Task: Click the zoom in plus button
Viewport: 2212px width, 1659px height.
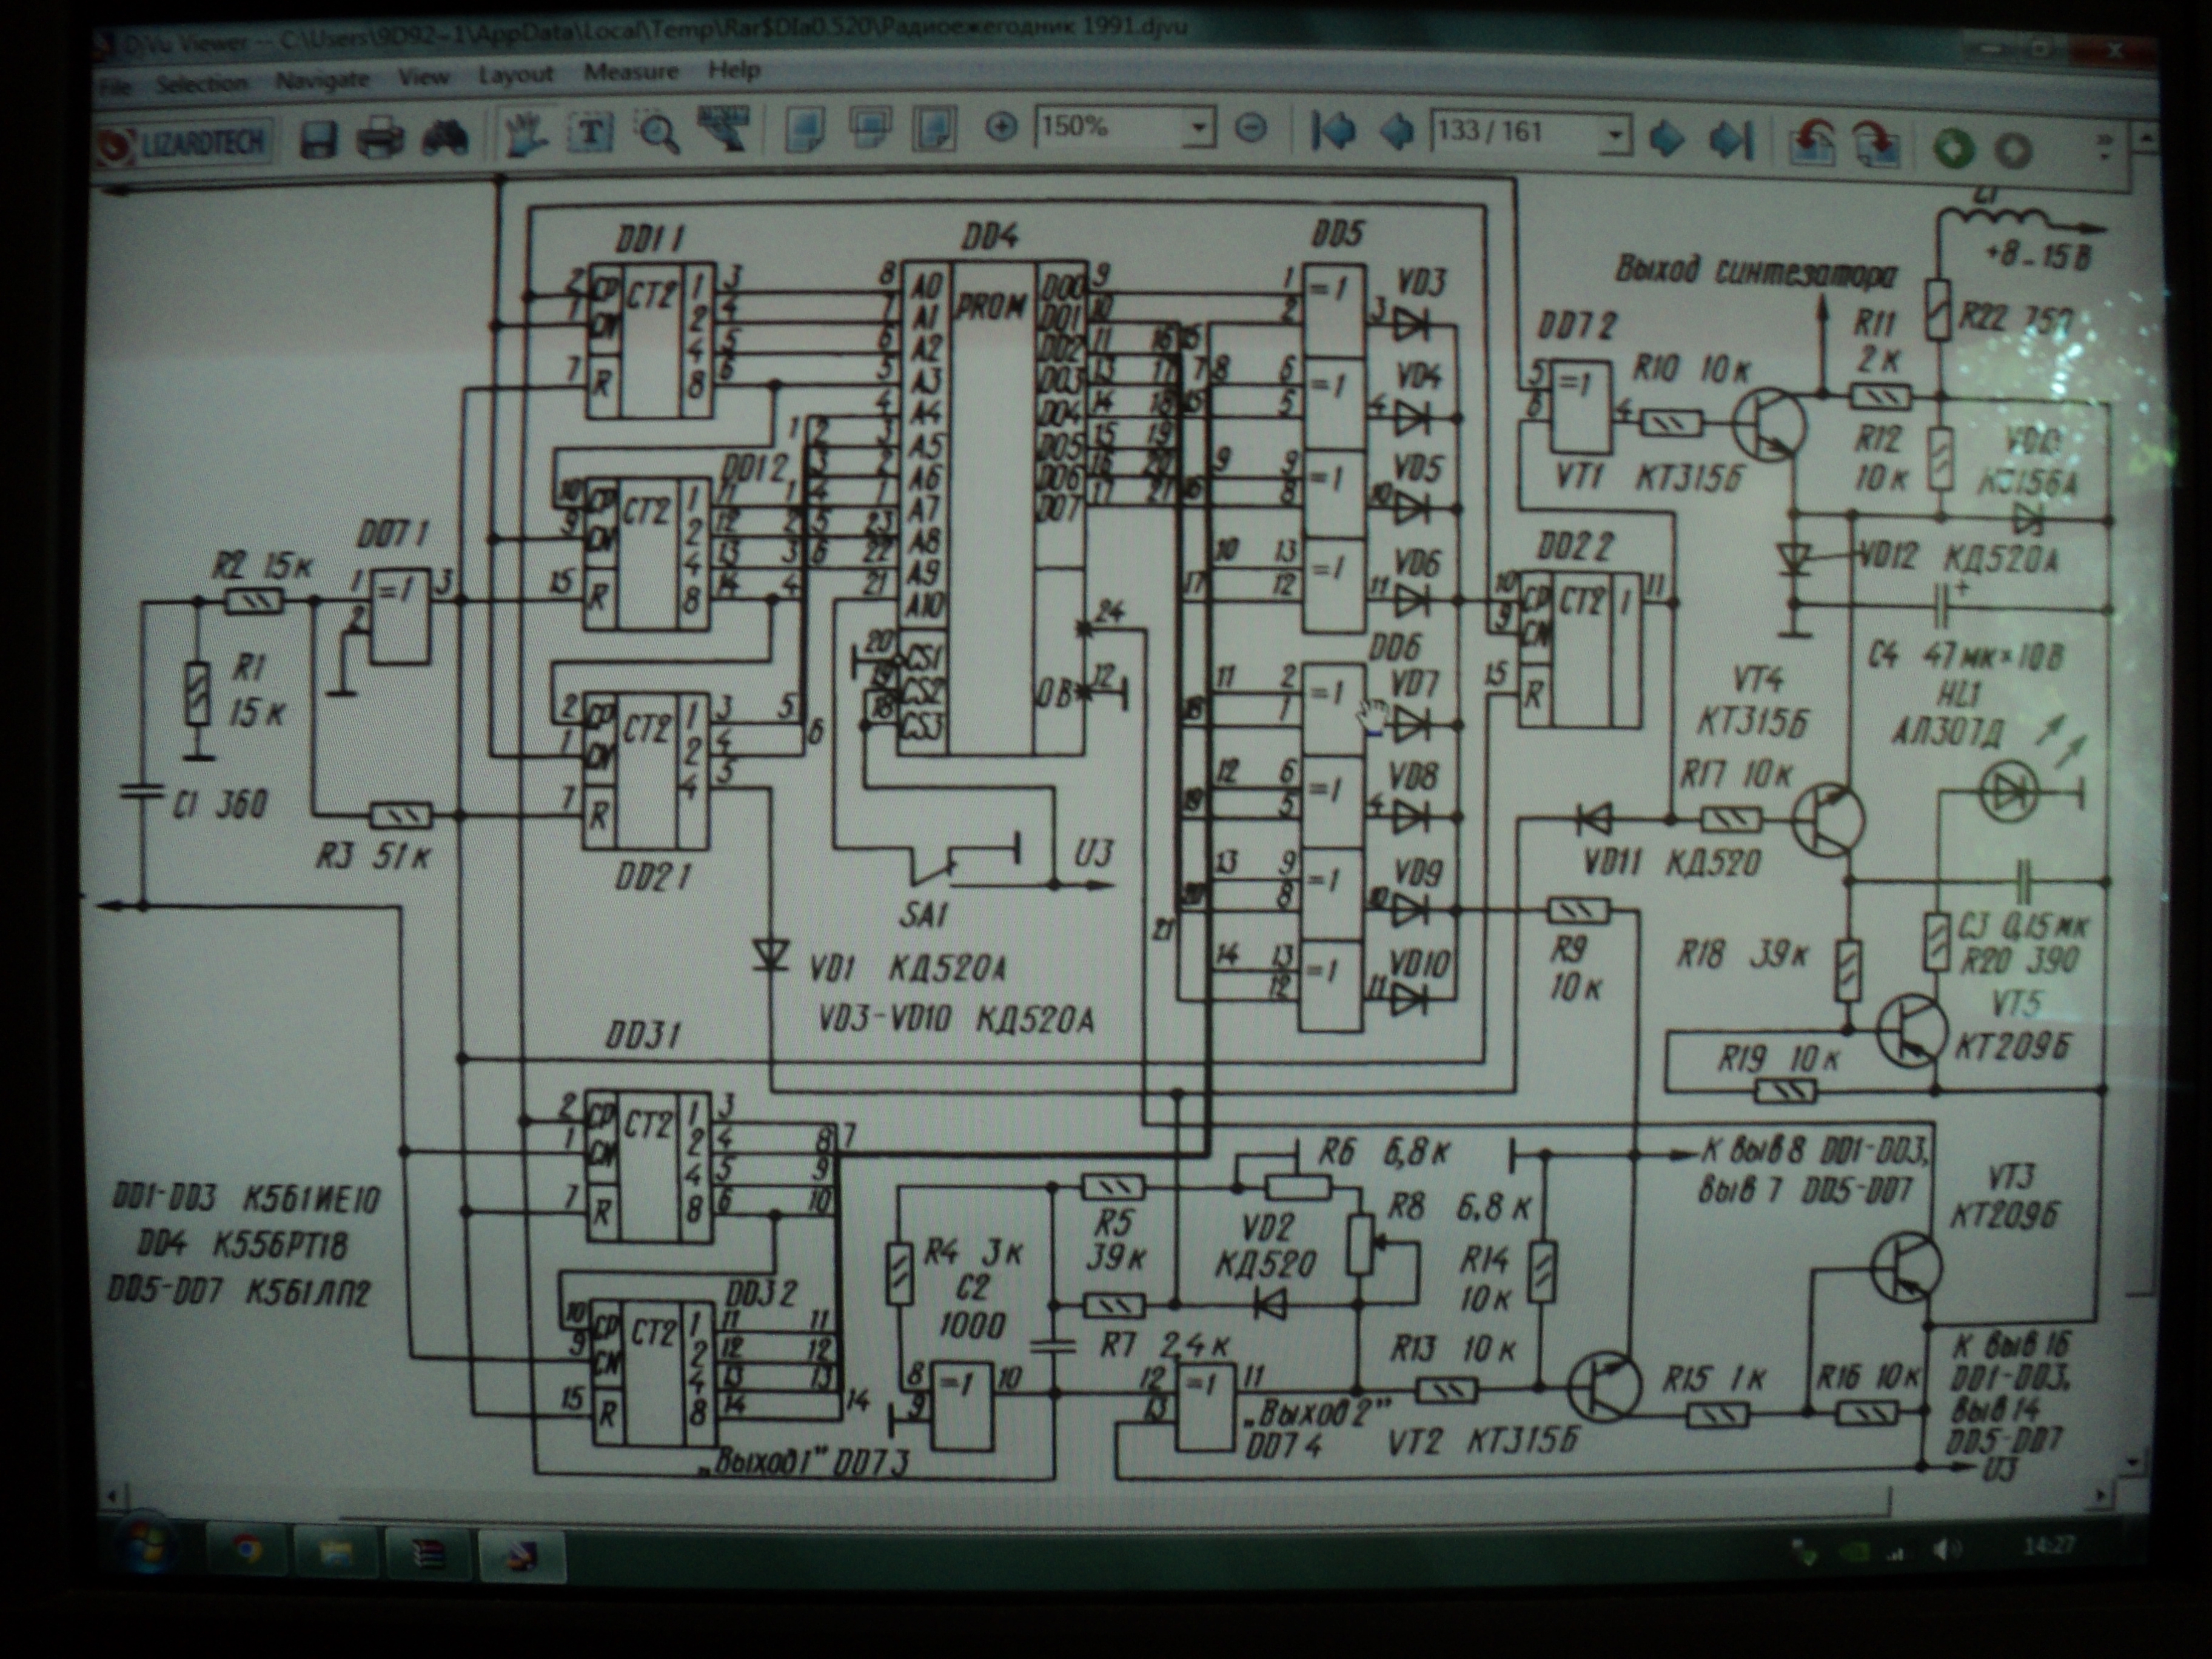Action: [x=1001, y=128]
